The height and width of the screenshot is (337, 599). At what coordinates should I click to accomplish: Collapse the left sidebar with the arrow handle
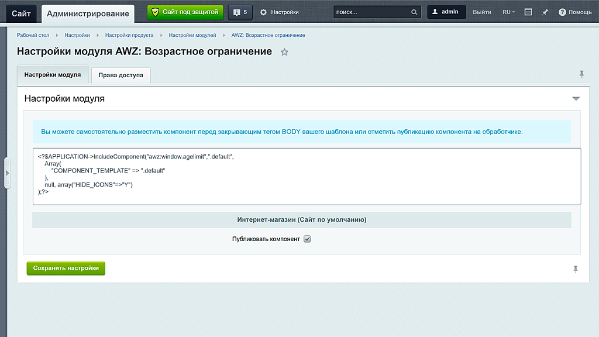(x=8, y=173)
